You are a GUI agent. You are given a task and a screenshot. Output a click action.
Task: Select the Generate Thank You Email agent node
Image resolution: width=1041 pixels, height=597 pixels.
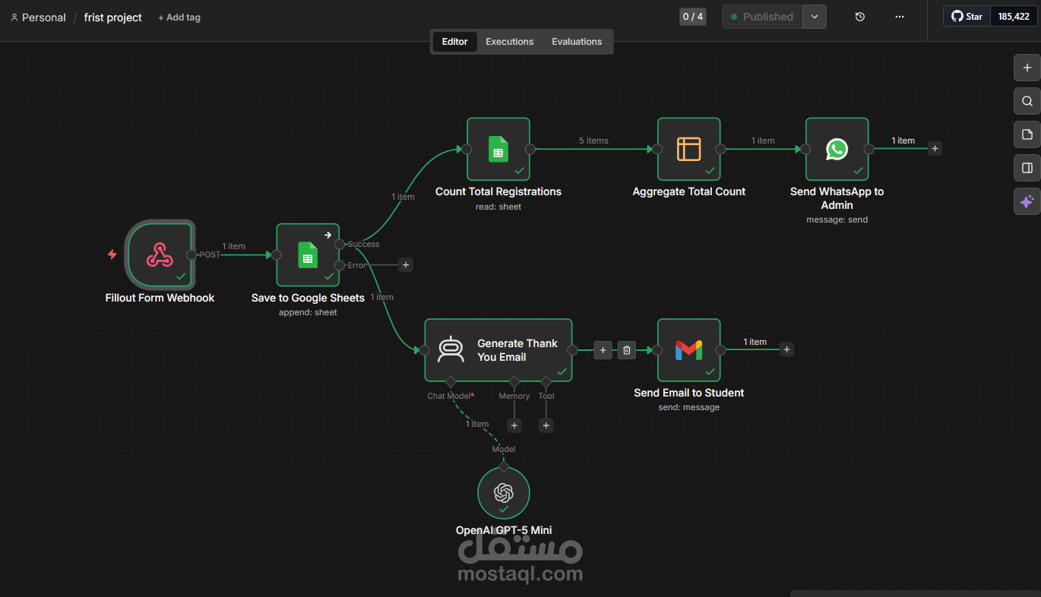(498, 350)
